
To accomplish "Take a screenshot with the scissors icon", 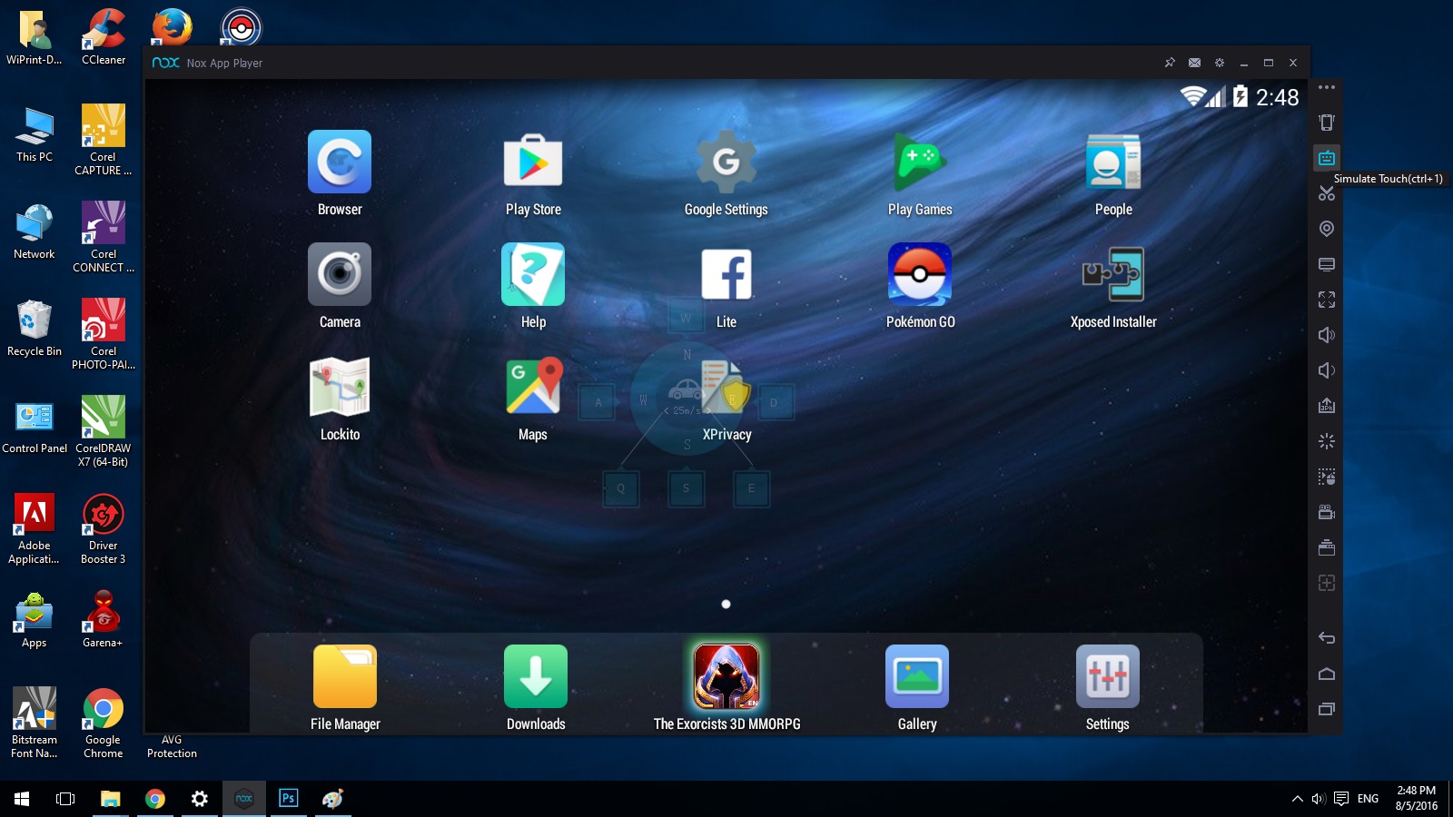I will click(x=1327, y=193).
